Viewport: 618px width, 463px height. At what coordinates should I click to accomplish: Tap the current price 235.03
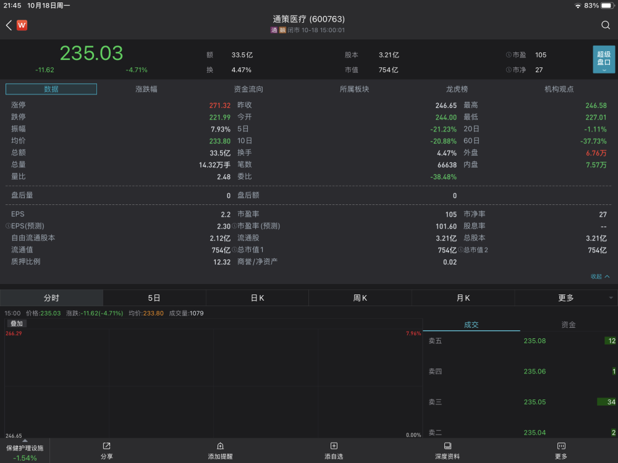click(x=91, y=53)
